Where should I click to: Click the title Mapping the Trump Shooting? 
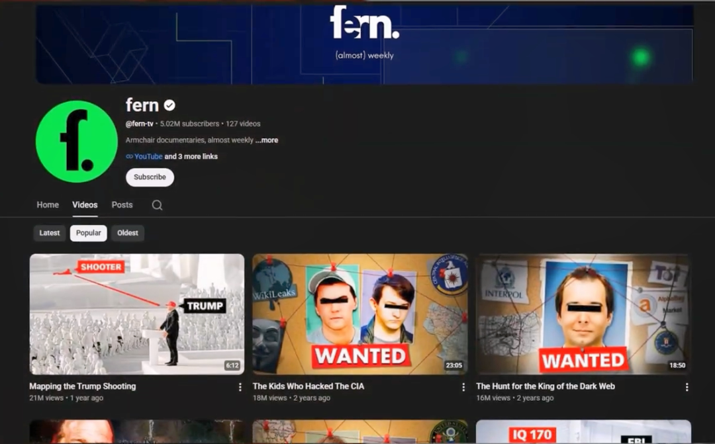(83, 386)
